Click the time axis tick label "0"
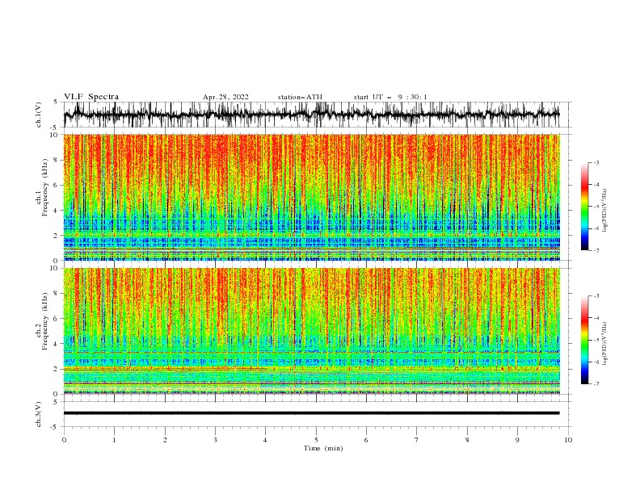 [x=64, y=440]
